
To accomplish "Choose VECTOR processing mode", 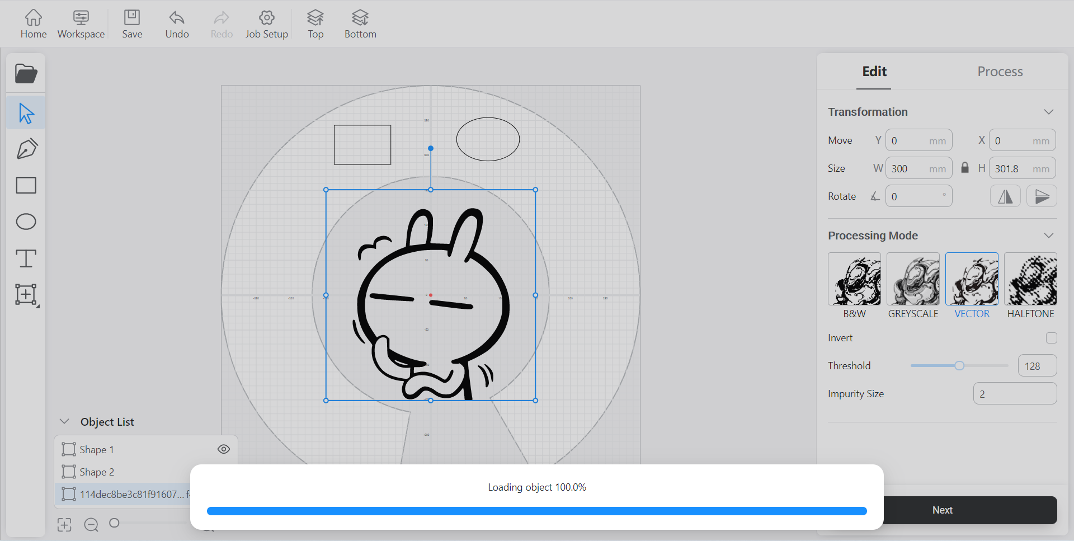I will (x=972, y=286).
